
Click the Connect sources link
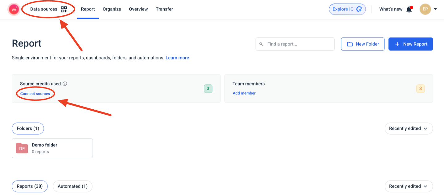35,93
